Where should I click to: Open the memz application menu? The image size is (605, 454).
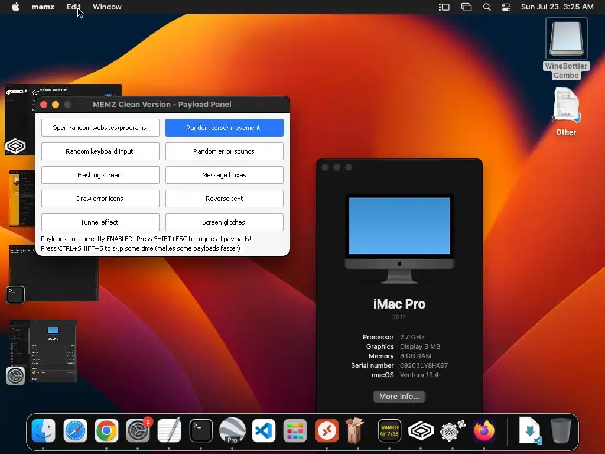[43, 7]
